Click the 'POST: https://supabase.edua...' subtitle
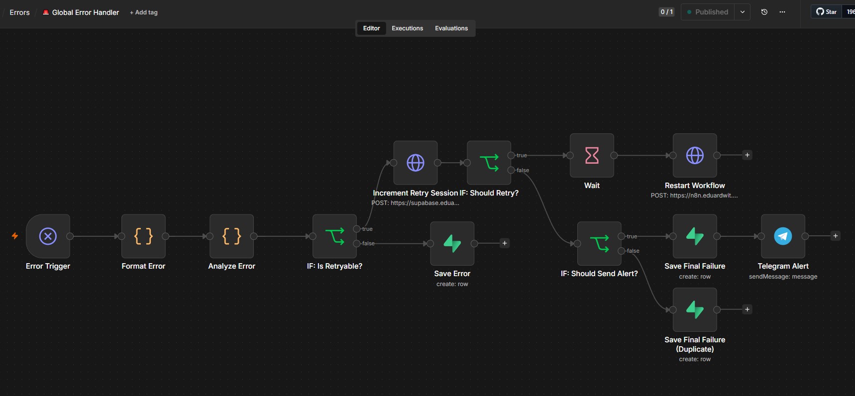Image resolution: width=855 pixels, height=396 pixels. [415, 203]
